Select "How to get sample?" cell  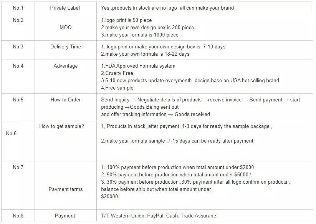(61, 126)
